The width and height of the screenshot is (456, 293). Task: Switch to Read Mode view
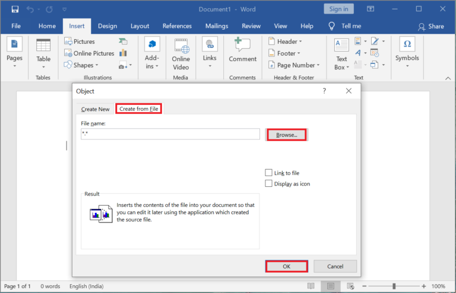tap(311, 286)
